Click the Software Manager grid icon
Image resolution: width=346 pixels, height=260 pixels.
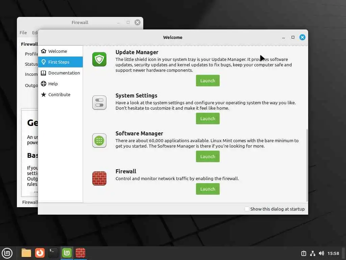click(99, 140)
